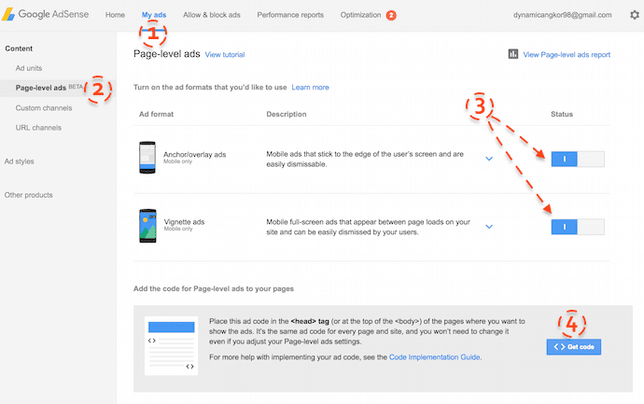This screenshot has width=644, height=404.
Task: Open View Page-level ads report link
Action: point(567,55)
